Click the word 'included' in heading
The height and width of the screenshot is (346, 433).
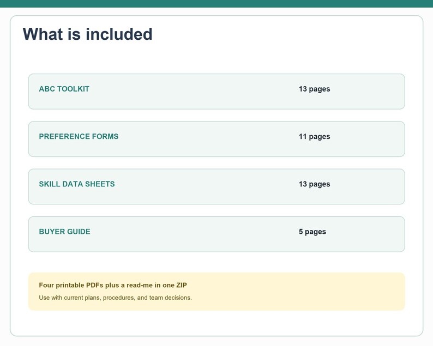click(x=119, y=34)
